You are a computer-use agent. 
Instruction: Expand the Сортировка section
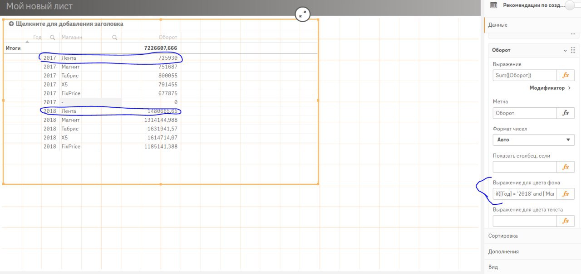pyautogui.click(x=533, y=236)
